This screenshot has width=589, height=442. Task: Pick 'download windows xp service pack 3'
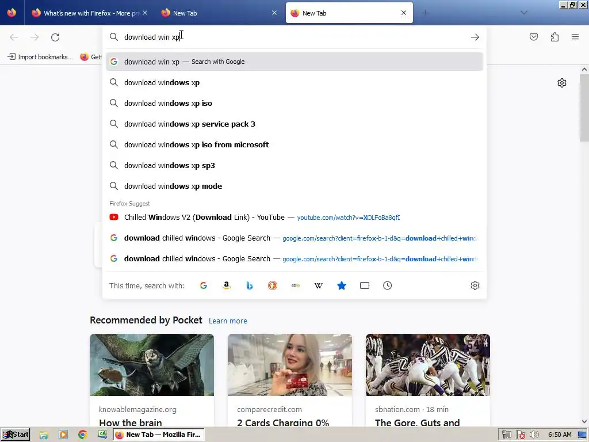(x=294, y=124)
